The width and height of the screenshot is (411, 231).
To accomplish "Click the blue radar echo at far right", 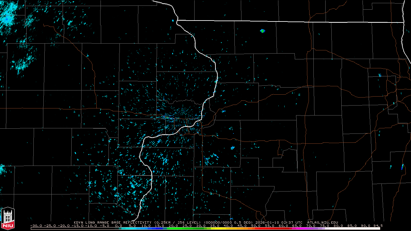I will (402, 167).
